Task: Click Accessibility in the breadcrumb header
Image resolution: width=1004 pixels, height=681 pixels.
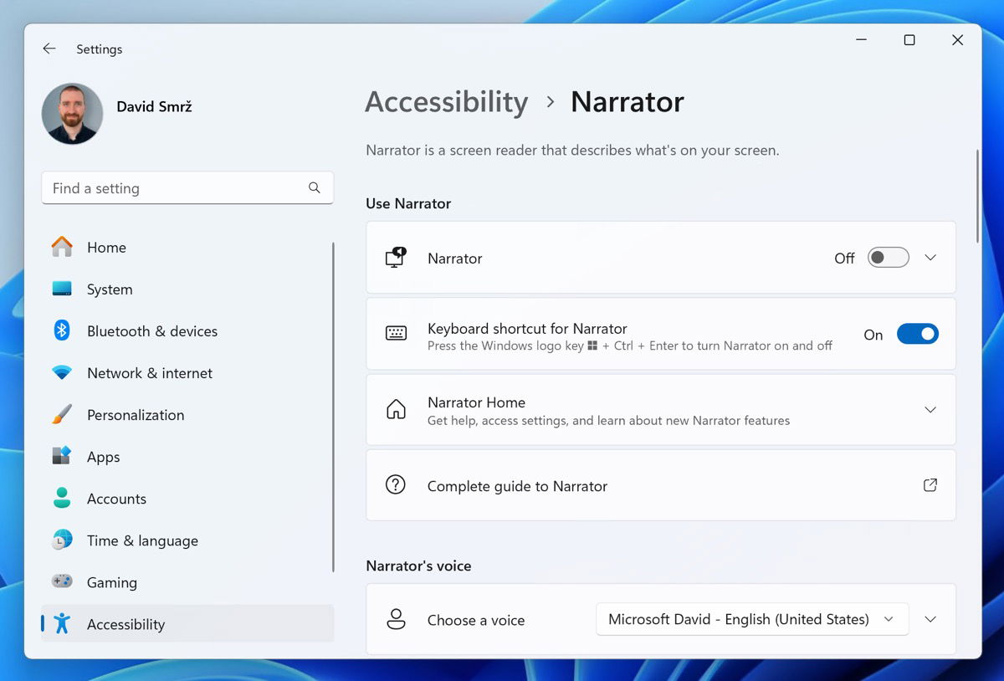Action: pyautogui.click(x=446, y=101)
